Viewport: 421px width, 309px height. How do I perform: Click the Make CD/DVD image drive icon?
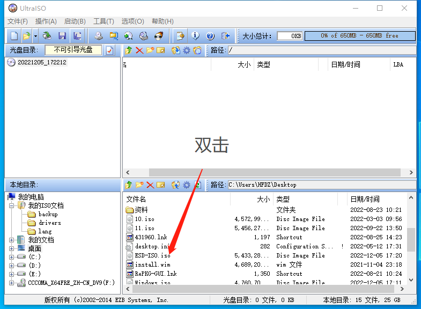pos(99,36)
